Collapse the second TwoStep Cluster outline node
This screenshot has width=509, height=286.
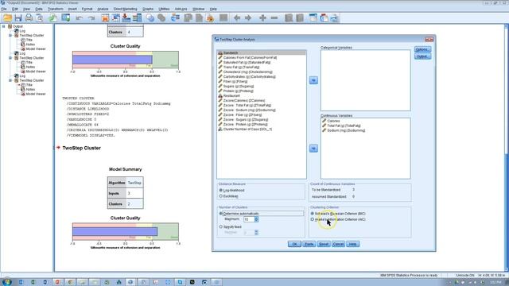coord(10,58)
